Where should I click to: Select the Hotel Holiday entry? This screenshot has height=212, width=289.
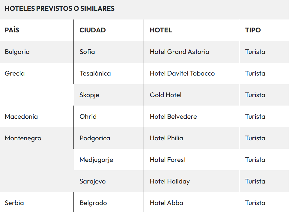[x=170, y=181]
